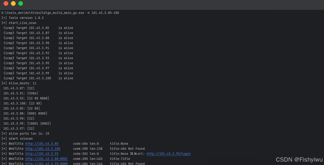Click the '101.43.3.85: [22 80]' line

[x=22, y=108]
